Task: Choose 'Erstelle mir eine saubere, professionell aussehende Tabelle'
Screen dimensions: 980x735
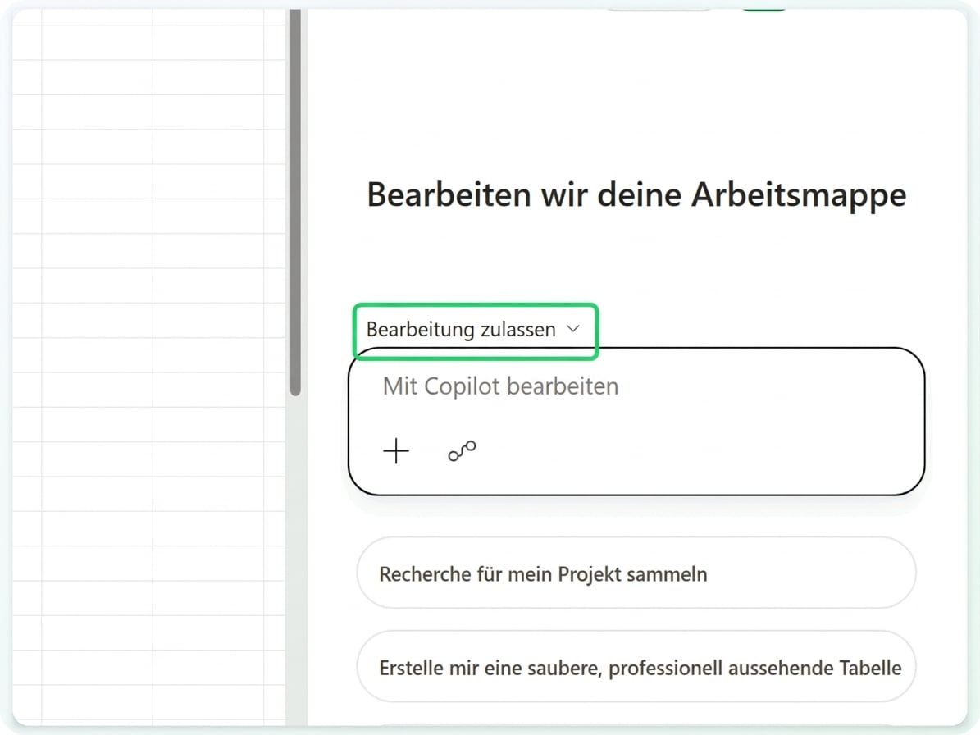Action: pos(636,668)
